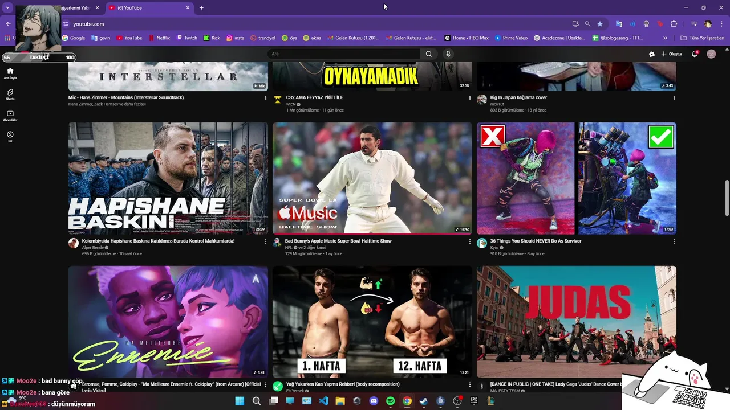Open Discord from the taskbar
Viewport: 730px width, 410px height.
pyautogui.click(x=374, y=401)
